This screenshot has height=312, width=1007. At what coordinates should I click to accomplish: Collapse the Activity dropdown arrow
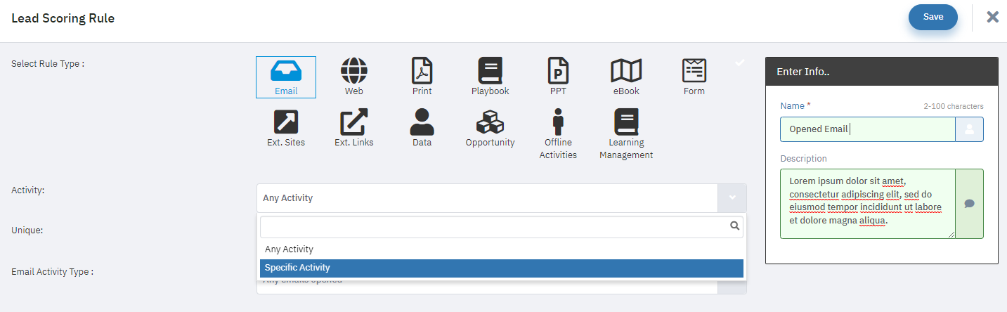[x=732, y=198]
